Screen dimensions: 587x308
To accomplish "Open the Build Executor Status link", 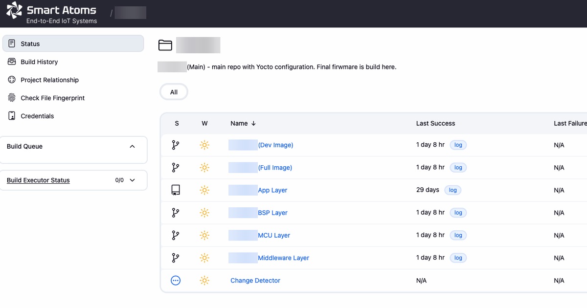I will 38,180.
